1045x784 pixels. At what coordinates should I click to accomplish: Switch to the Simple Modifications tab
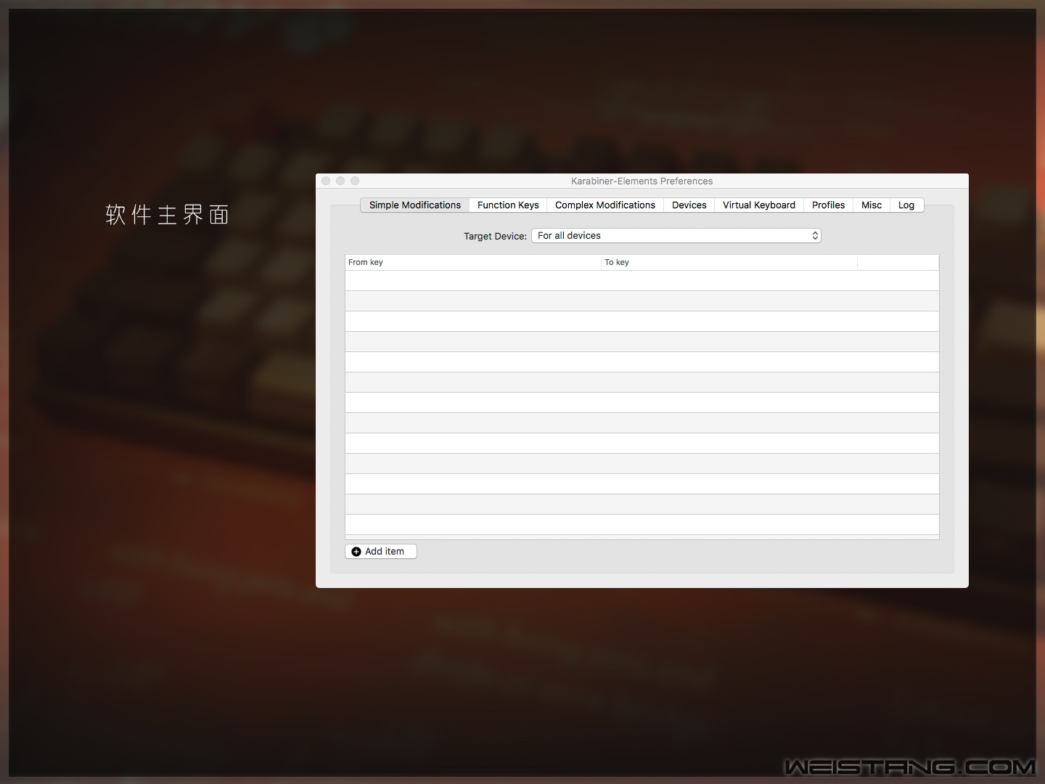click(x=414, y=205)
